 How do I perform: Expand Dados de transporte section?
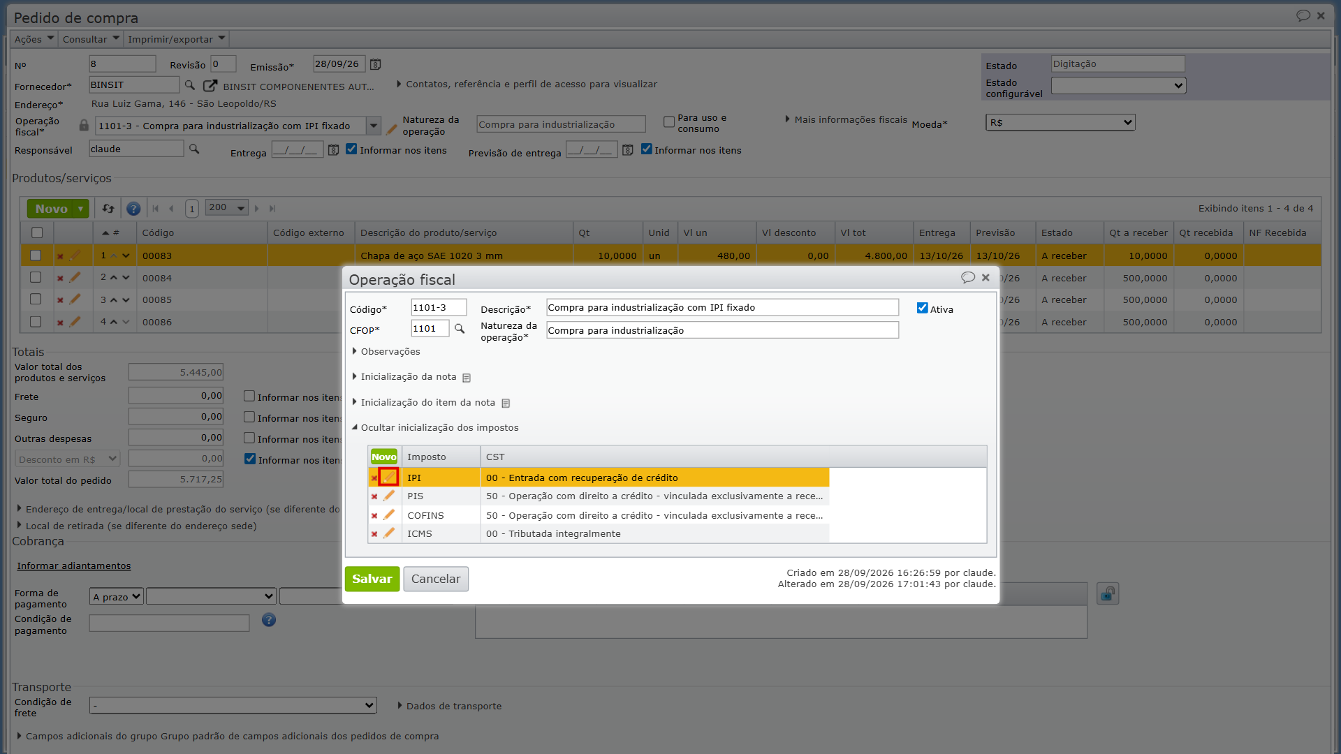(x=449, y=707)
